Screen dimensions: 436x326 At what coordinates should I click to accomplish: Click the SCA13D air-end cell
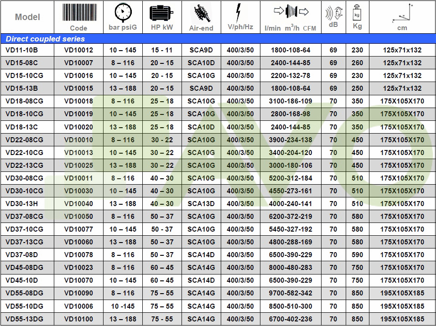click(201, 203)
